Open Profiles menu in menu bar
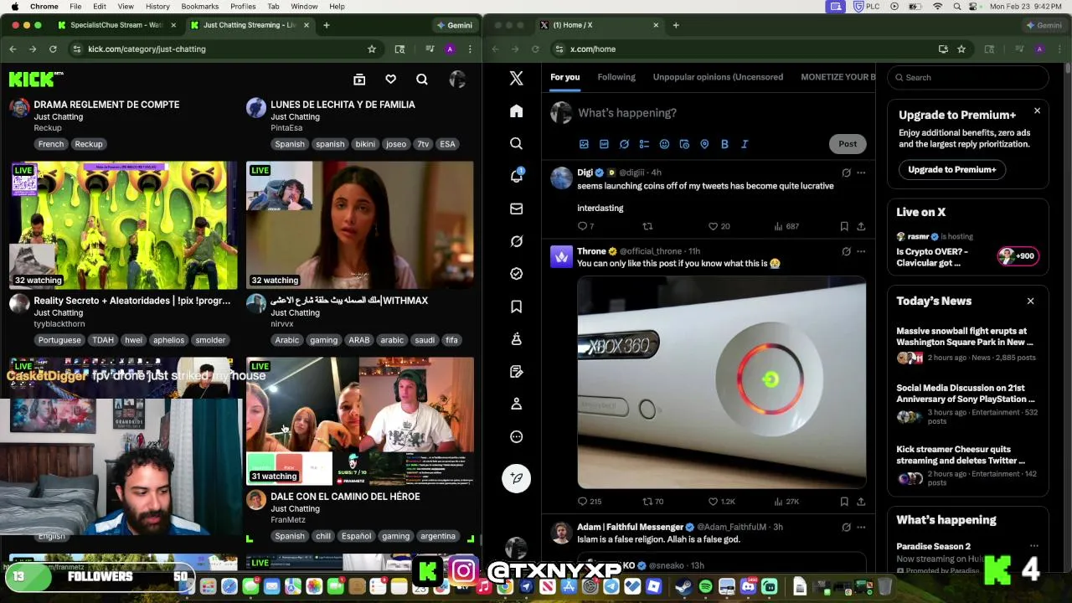The width and height of the screenshot is (1072, 603). point(243,7)
